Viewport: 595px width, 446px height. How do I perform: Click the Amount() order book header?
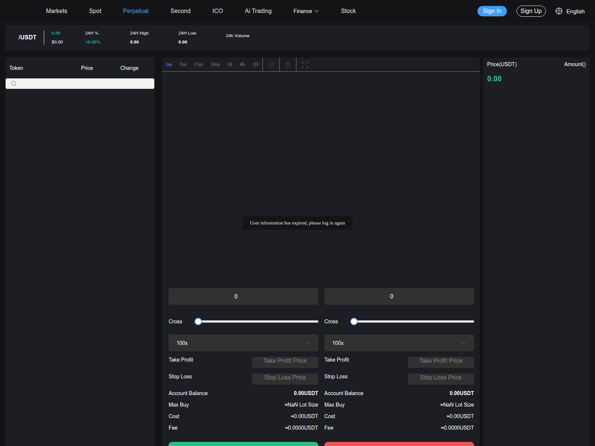click(575, 64)
